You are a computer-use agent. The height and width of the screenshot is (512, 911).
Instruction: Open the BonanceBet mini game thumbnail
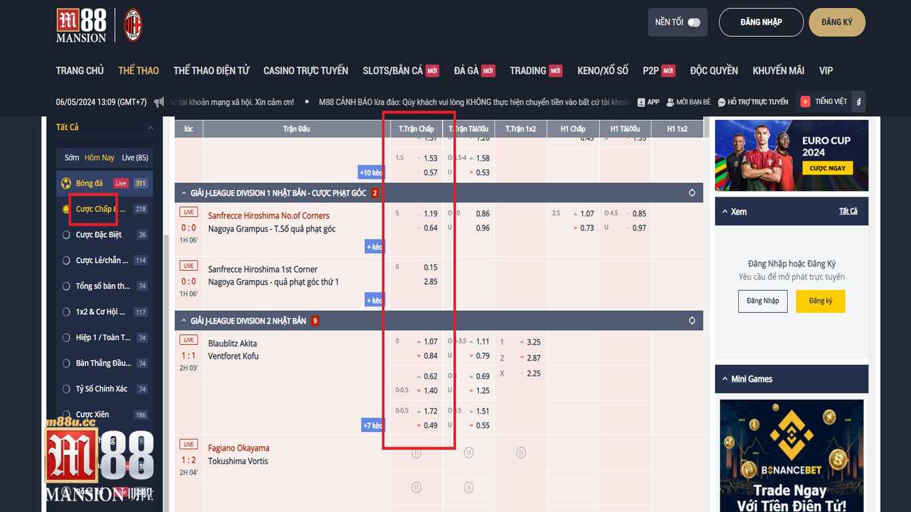coord(792,455)
